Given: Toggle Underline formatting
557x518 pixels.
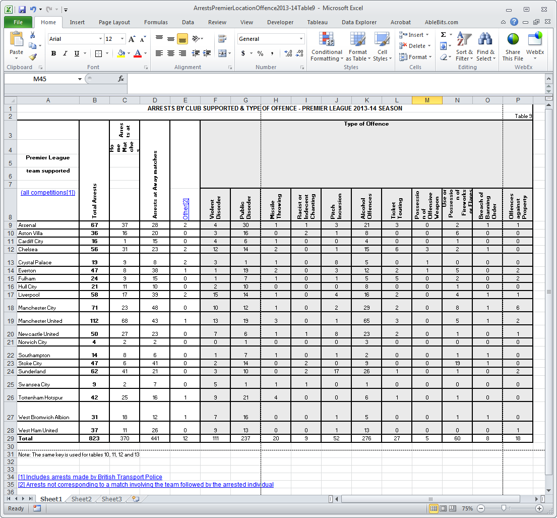Looking at the screenshot, I should [x=77, y=53].
